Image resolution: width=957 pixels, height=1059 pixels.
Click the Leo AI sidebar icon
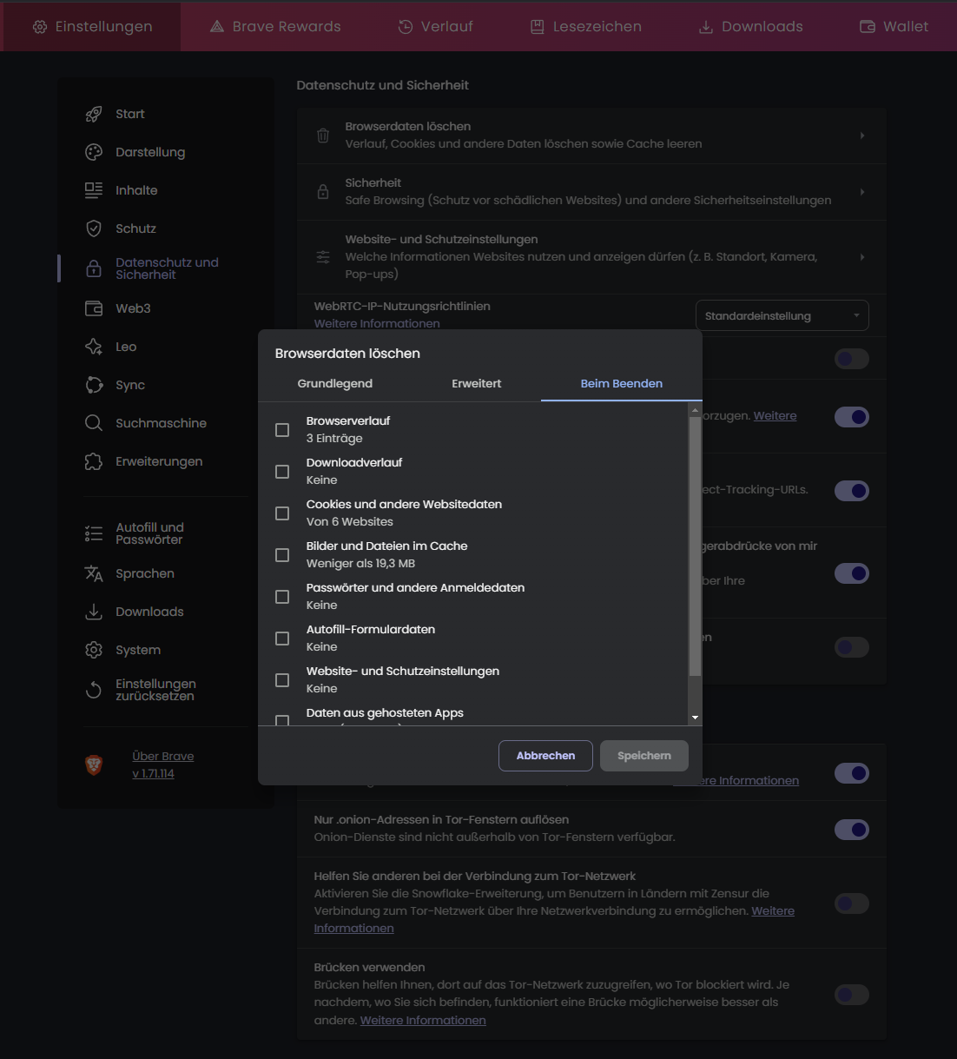click(94, 347)
